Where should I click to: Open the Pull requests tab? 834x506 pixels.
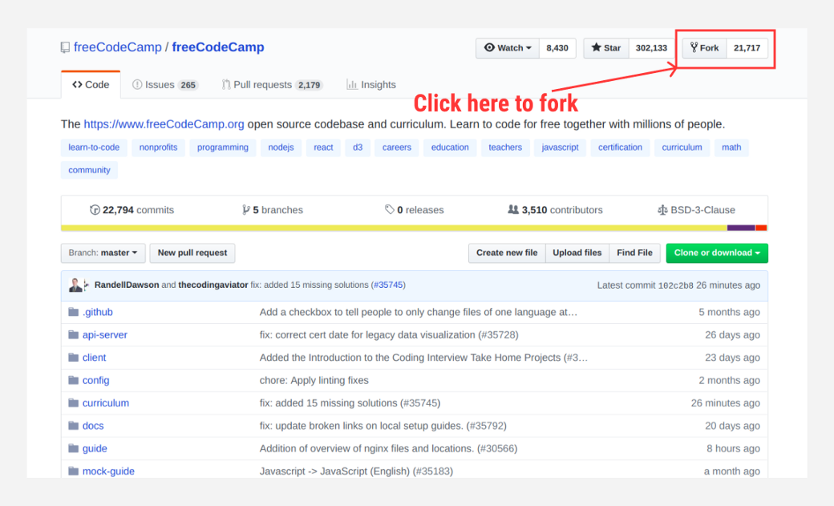coord(273,84)
